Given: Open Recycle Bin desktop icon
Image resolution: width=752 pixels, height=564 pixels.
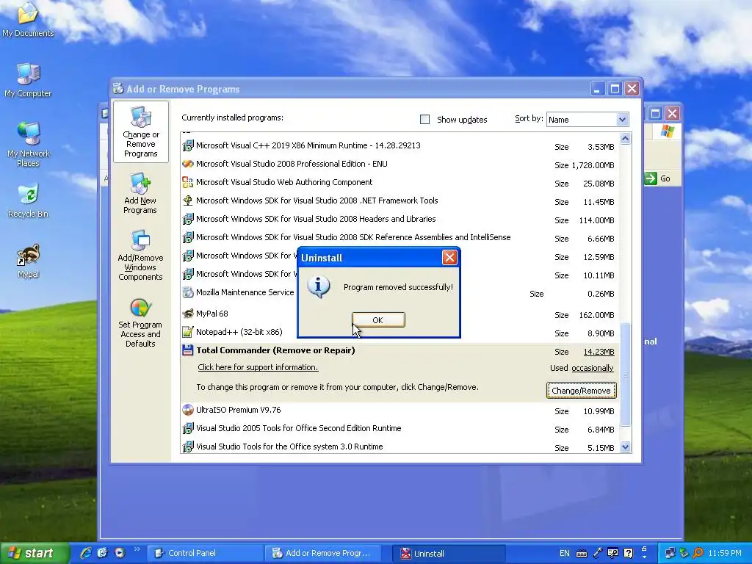Looking at the screenshot, I should coord(28,200).
